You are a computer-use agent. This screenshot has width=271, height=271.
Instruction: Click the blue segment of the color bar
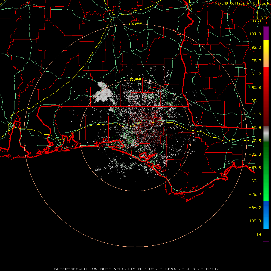tap(266, 215)
